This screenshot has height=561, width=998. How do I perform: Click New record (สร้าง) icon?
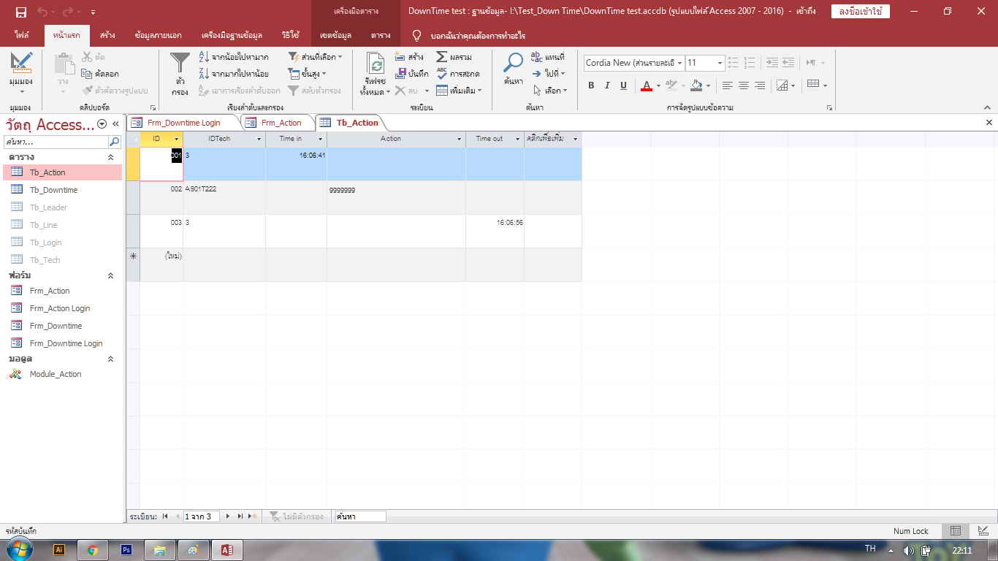point(400,57)
